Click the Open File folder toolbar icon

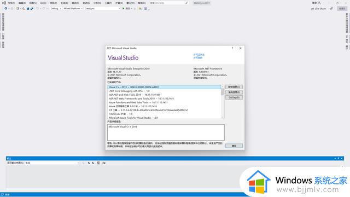[x=24, y=9]
